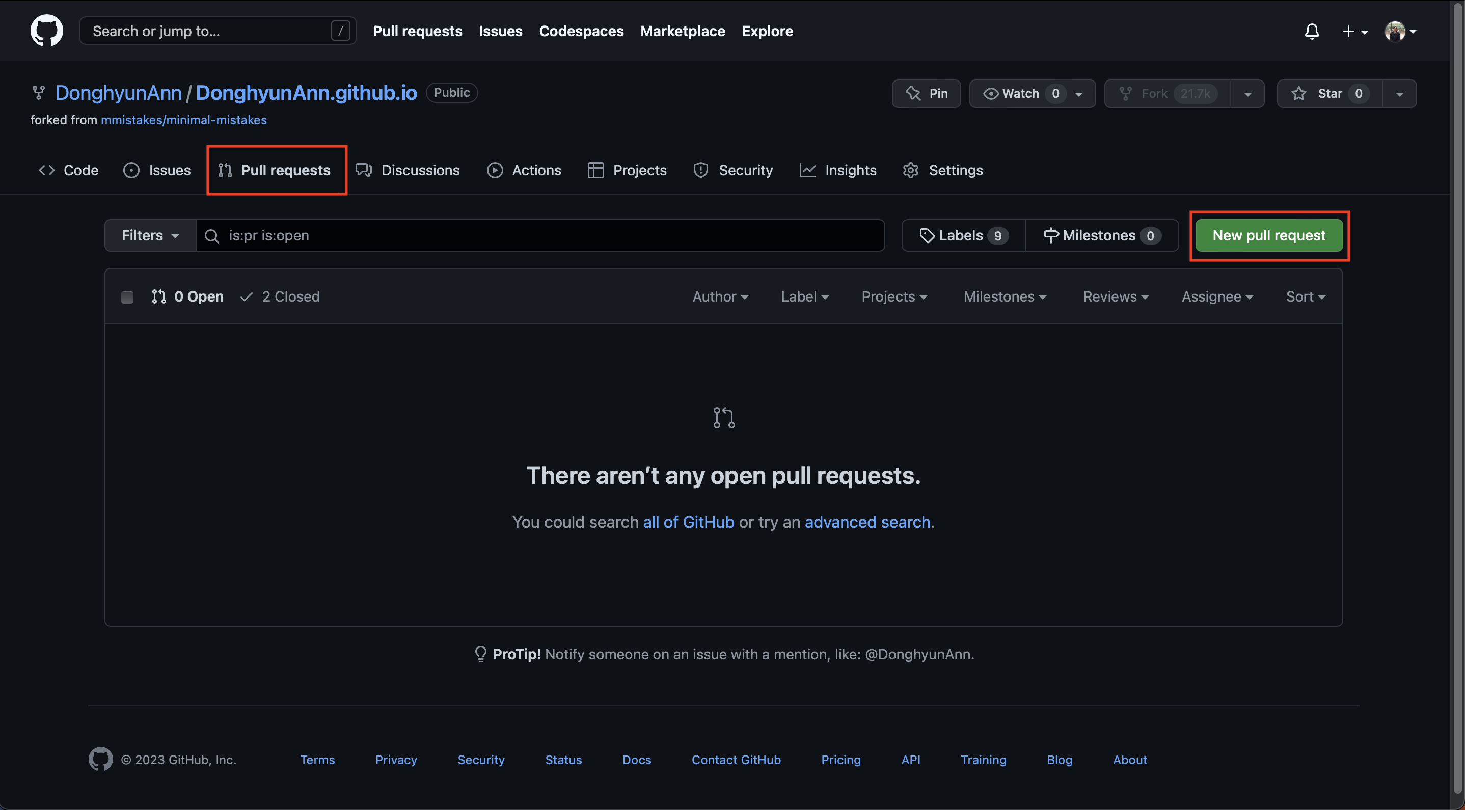Go to Codespaces
The width and height of the screenshot is (1465, 810).
581,31
